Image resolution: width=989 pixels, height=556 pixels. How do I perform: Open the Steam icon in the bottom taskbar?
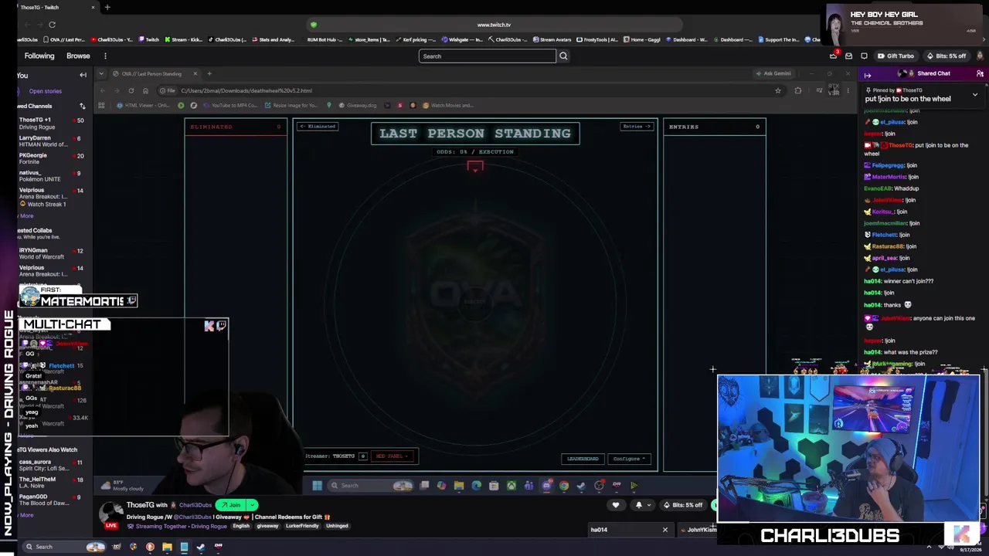201,547
